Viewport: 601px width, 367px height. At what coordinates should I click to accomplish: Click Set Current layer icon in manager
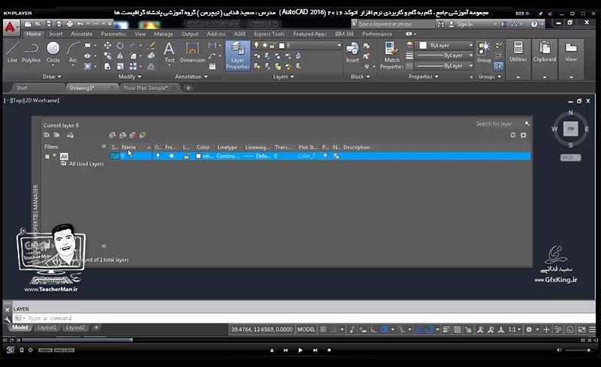(143, 135)
